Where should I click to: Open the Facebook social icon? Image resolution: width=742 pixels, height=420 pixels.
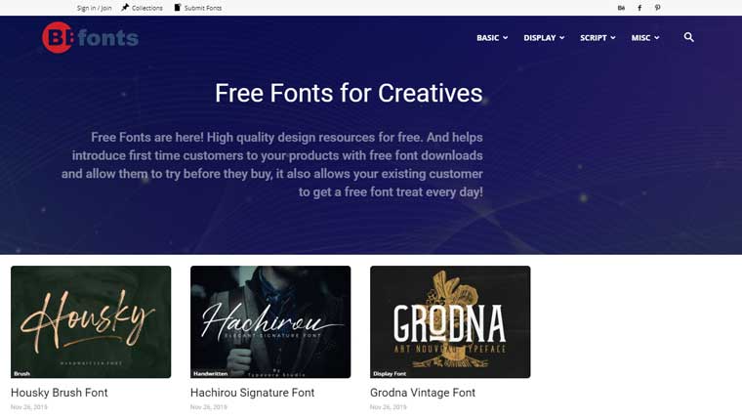pos(639,8)
